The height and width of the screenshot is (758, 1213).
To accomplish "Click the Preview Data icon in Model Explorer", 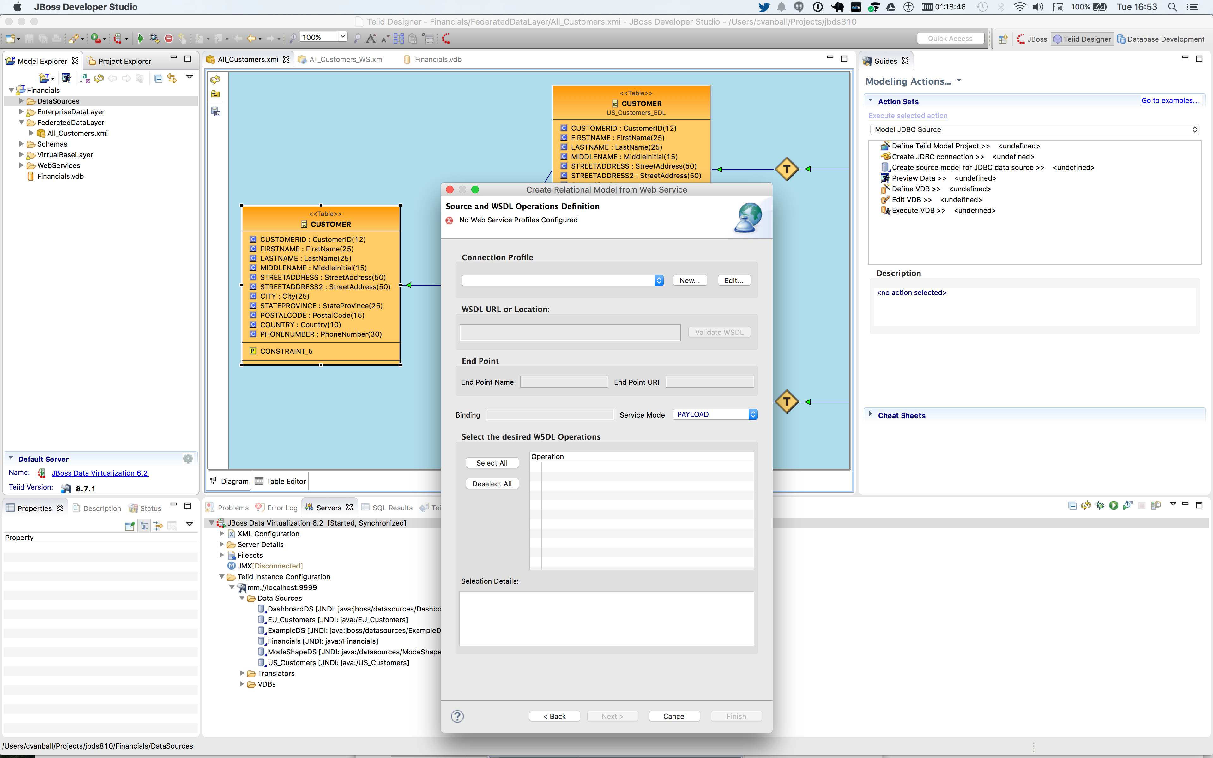I will 66,78.
